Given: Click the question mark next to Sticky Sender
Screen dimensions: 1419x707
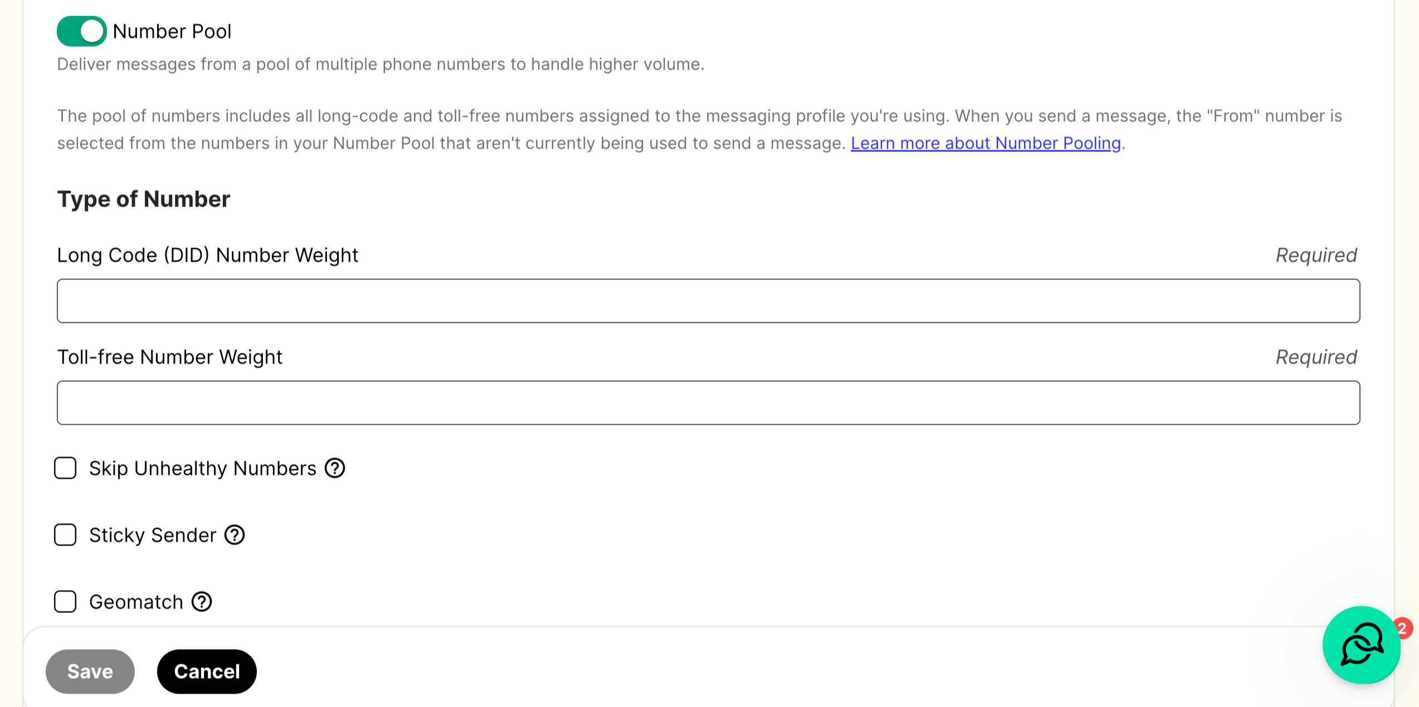Looking at the screenshot, I should click(235, 535).
